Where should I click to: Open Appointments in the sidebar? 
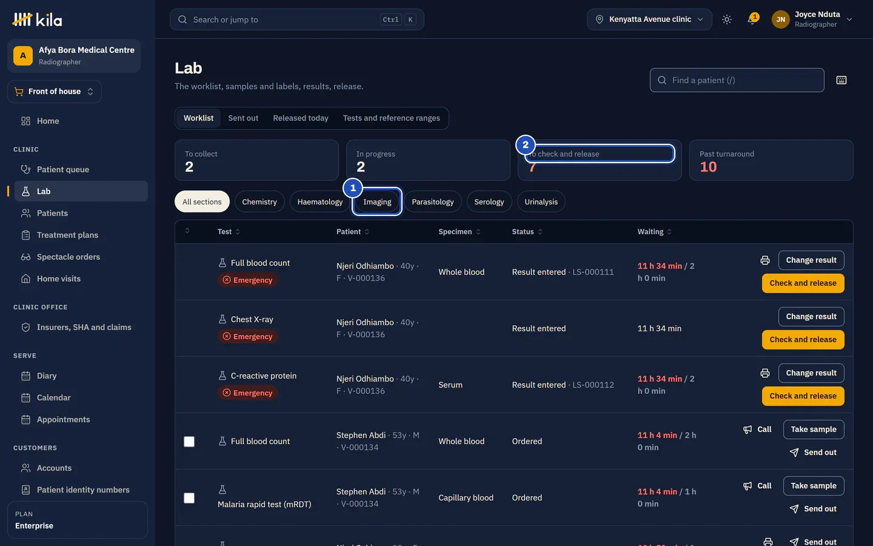click(81, 419)
